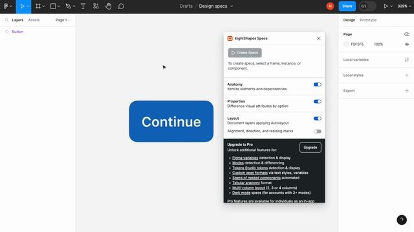This screenshot has height=232, width=414.
Task: Open the Tokens Studio tokens link
Action: [250, 168]
